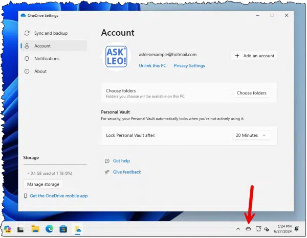The height and width of the screenshot is (238, 307).
Task: Click the Storage heading in sidebar
Action: pyautogui.click(x=31, y=157)
